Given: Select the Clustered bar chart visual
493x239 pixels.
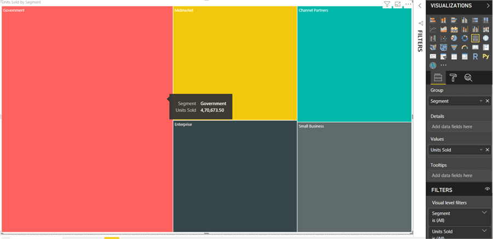Looking at the screenshot, I should coord(454,20).
